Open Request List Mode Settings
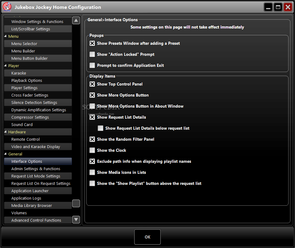Image resolution: width=295 pixels, height=248 pixels. pos(38,176)
